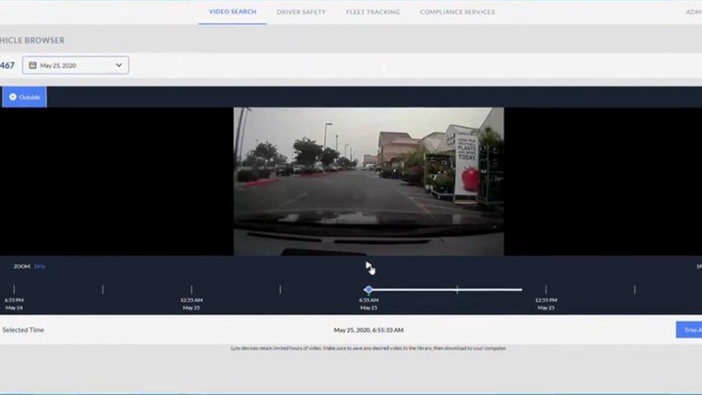Click the Speed control at timeline's right edge

click(698, 266)
